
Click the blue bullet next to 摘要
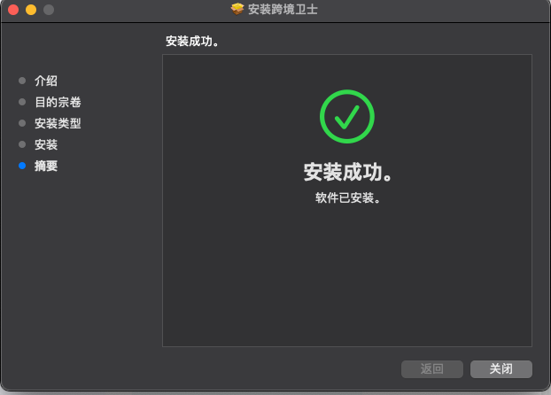coord(22,166)
